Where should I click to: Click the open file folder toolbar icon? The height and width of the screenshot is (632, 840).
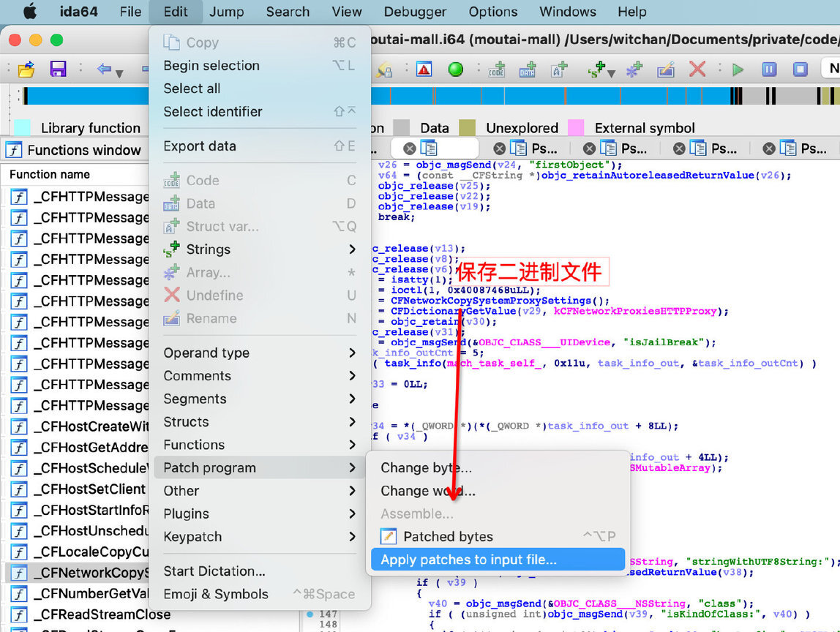click(26, 69)
